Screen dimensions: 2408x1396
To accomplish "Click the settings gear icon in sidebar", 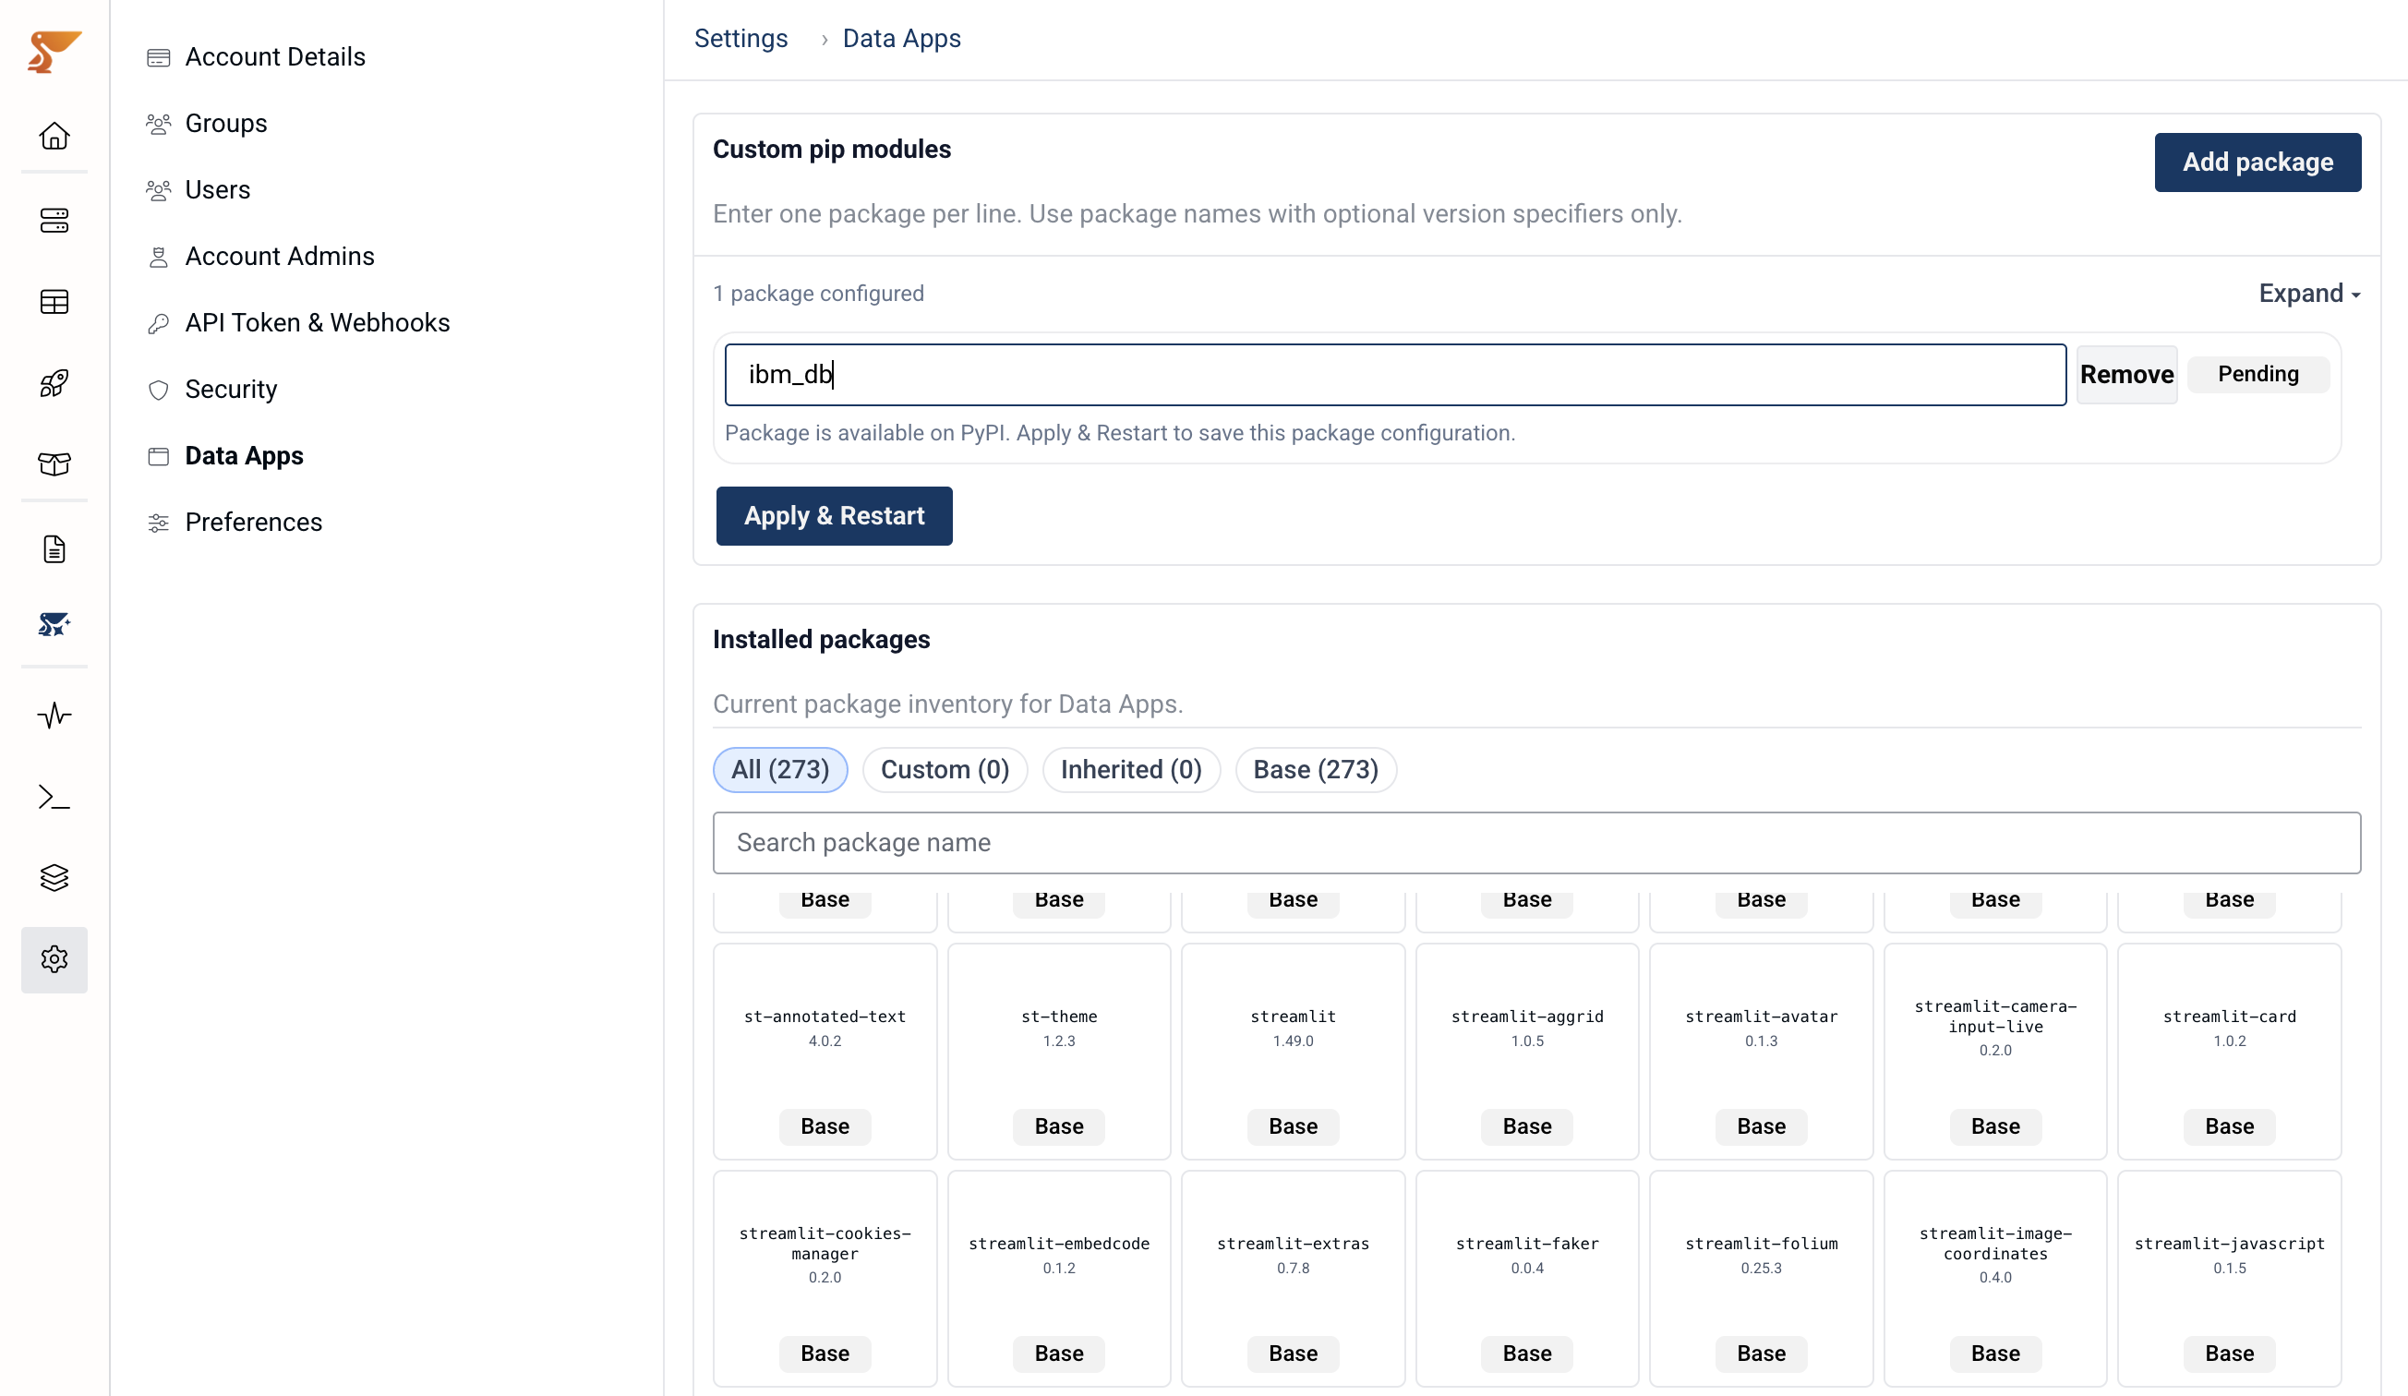I will pyautogui.click(x=54, y=959).
